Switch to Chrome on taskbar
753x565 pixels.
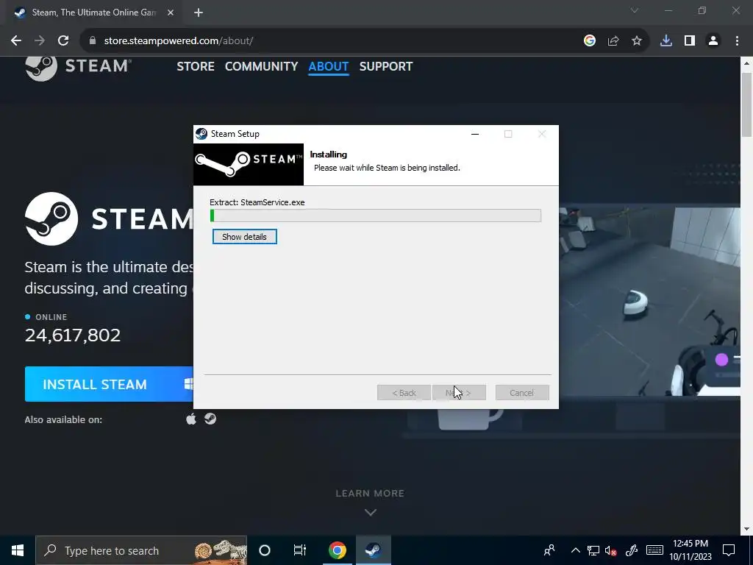pyautogui.click(x=337, y=550)
